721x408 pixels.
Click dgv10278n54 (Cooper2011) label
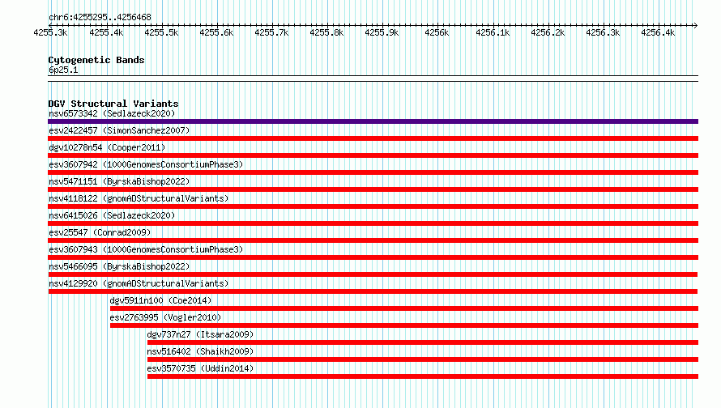pyautogui.click(x=107, y=147)
